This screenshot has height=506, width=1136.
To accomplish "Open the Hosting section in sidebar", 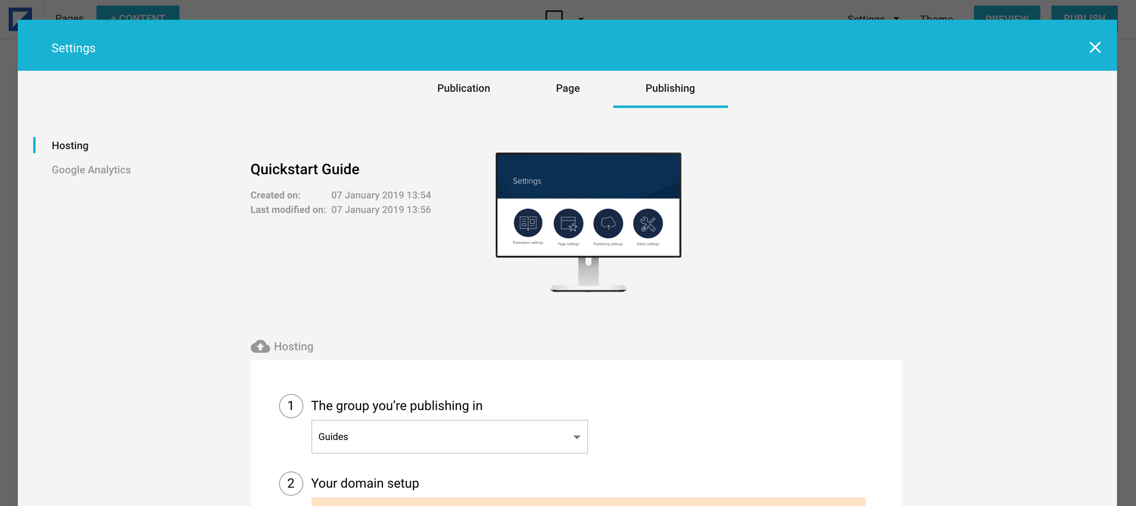I will click(x=70, y=145).
